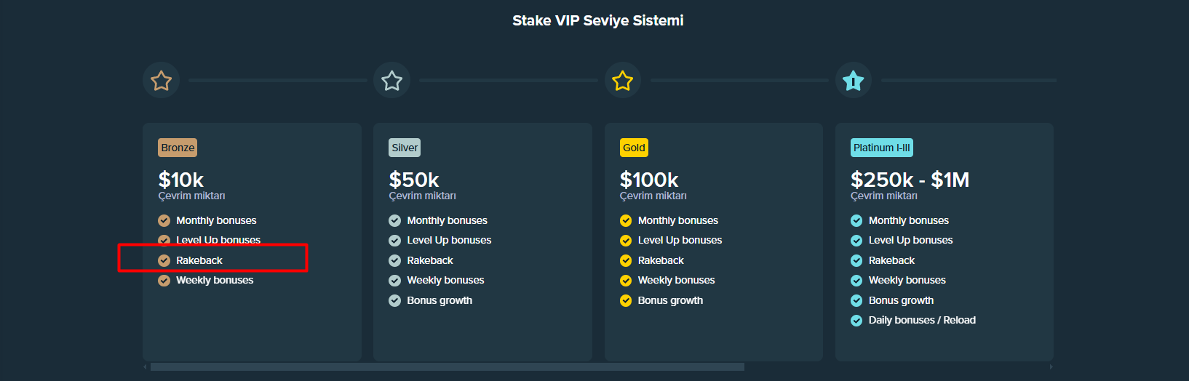Click the Bronze Rakeback checkmark icon

click(164, 260)
